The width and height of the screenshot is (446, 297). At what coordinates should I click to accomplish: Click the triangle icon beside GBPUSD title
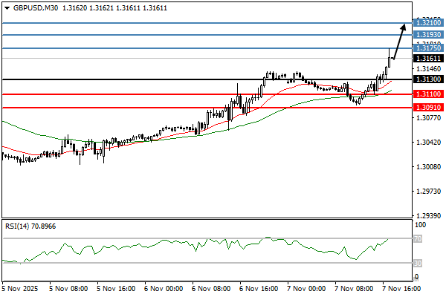click(x=7, y=7)
